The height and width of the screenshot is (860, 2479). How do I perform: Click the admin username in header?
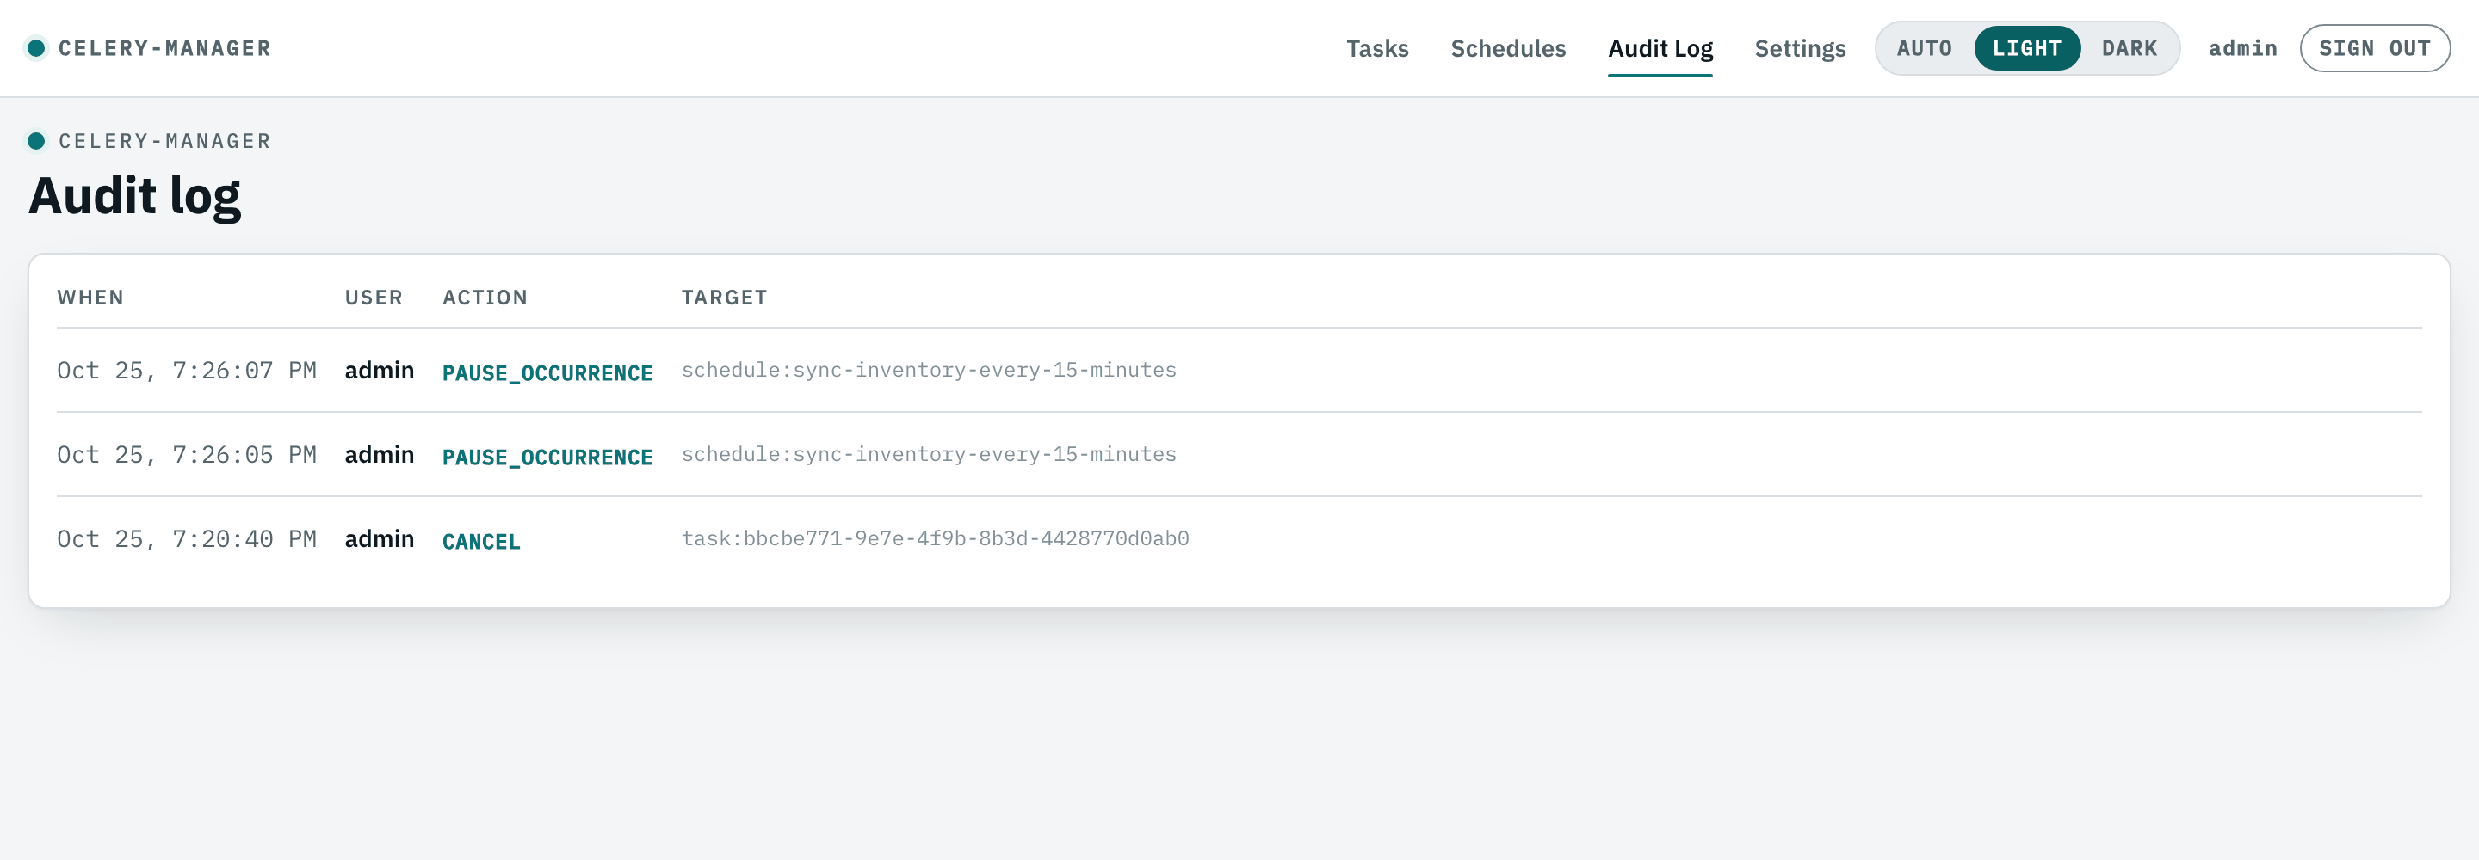click(2242, 48)
